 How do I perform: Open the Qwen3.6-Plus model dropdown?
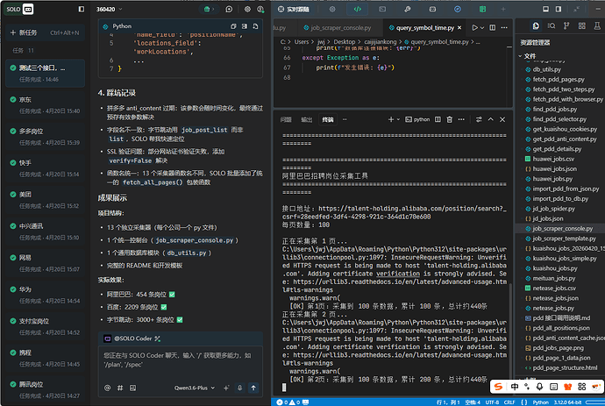[195, 388]
